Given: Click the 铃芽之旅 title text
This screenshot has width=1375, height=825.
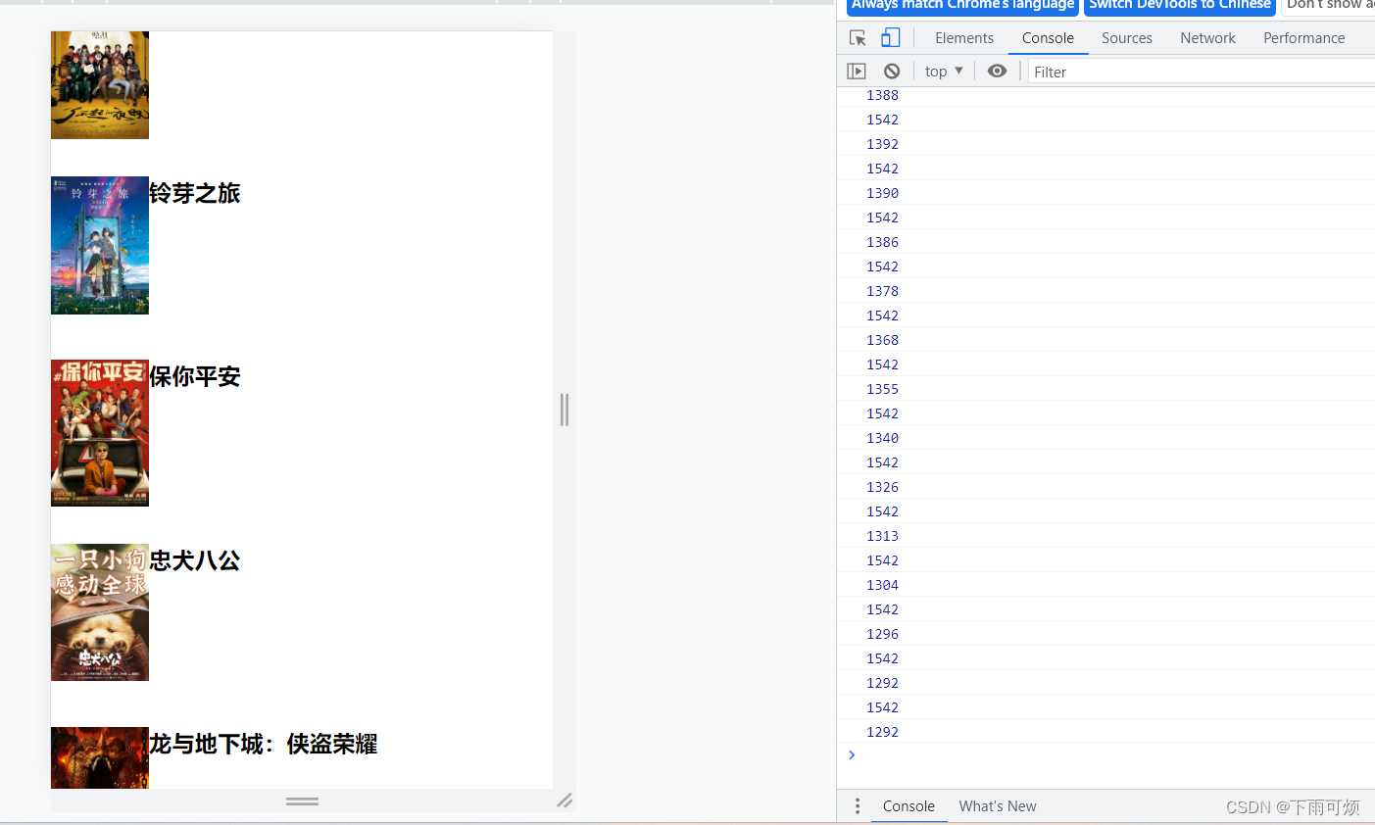Looking at the screenshot, I should point(195,193).
